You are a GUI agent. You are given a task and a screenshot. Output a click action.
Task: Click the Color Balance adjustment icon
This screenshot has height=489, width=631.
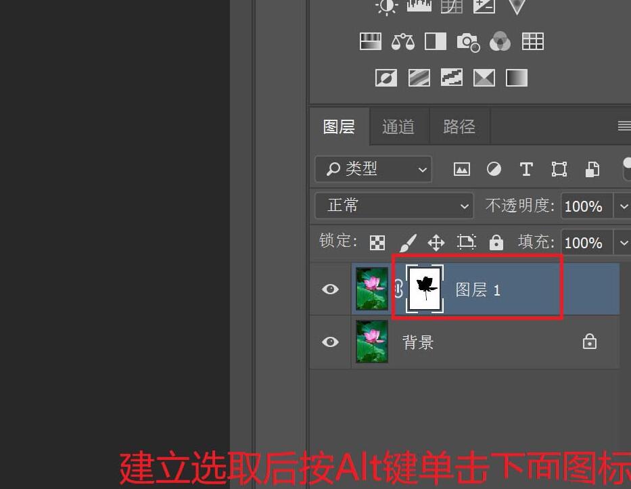(x=402, y=41)
